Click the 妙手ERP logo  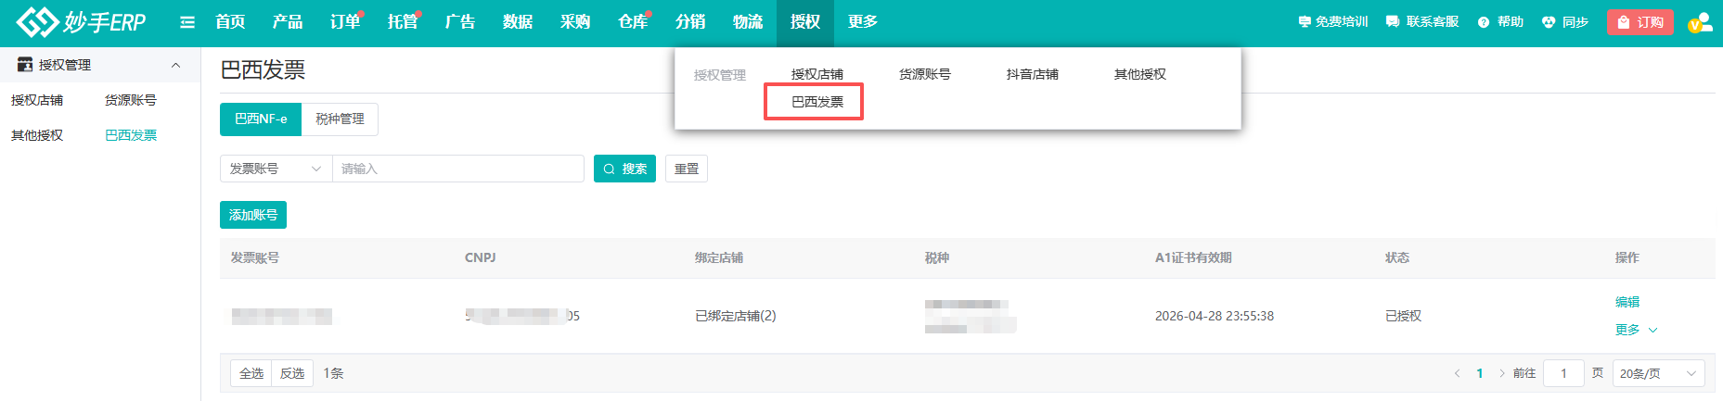(82, 21)
